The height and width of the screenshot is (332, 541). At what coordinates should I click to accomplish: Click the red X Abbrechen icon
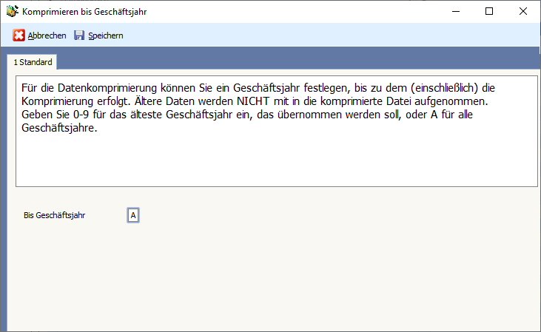coord(19,35)
